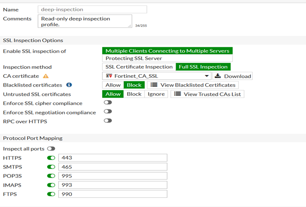306x207 pixels.
Task: Toggle Enforce SSL negotiation compliance
Action: [x=108, y=112]
